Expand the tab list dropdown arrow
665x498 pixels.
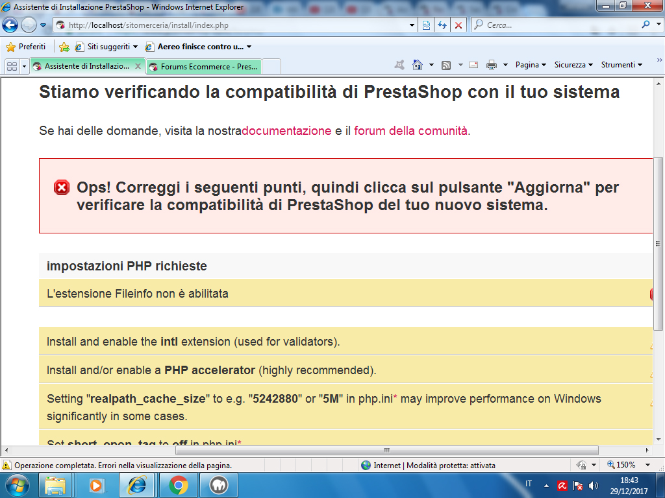coord(24,66)
